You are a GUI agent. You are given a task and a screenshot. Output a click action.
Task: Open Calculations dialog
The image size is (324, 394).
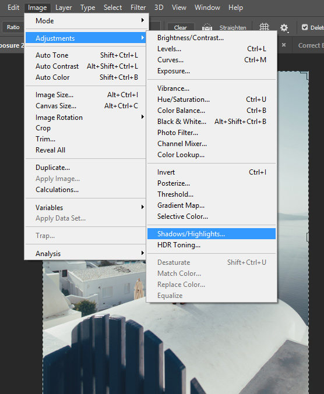pyautogui.click(x=86, y=190)
